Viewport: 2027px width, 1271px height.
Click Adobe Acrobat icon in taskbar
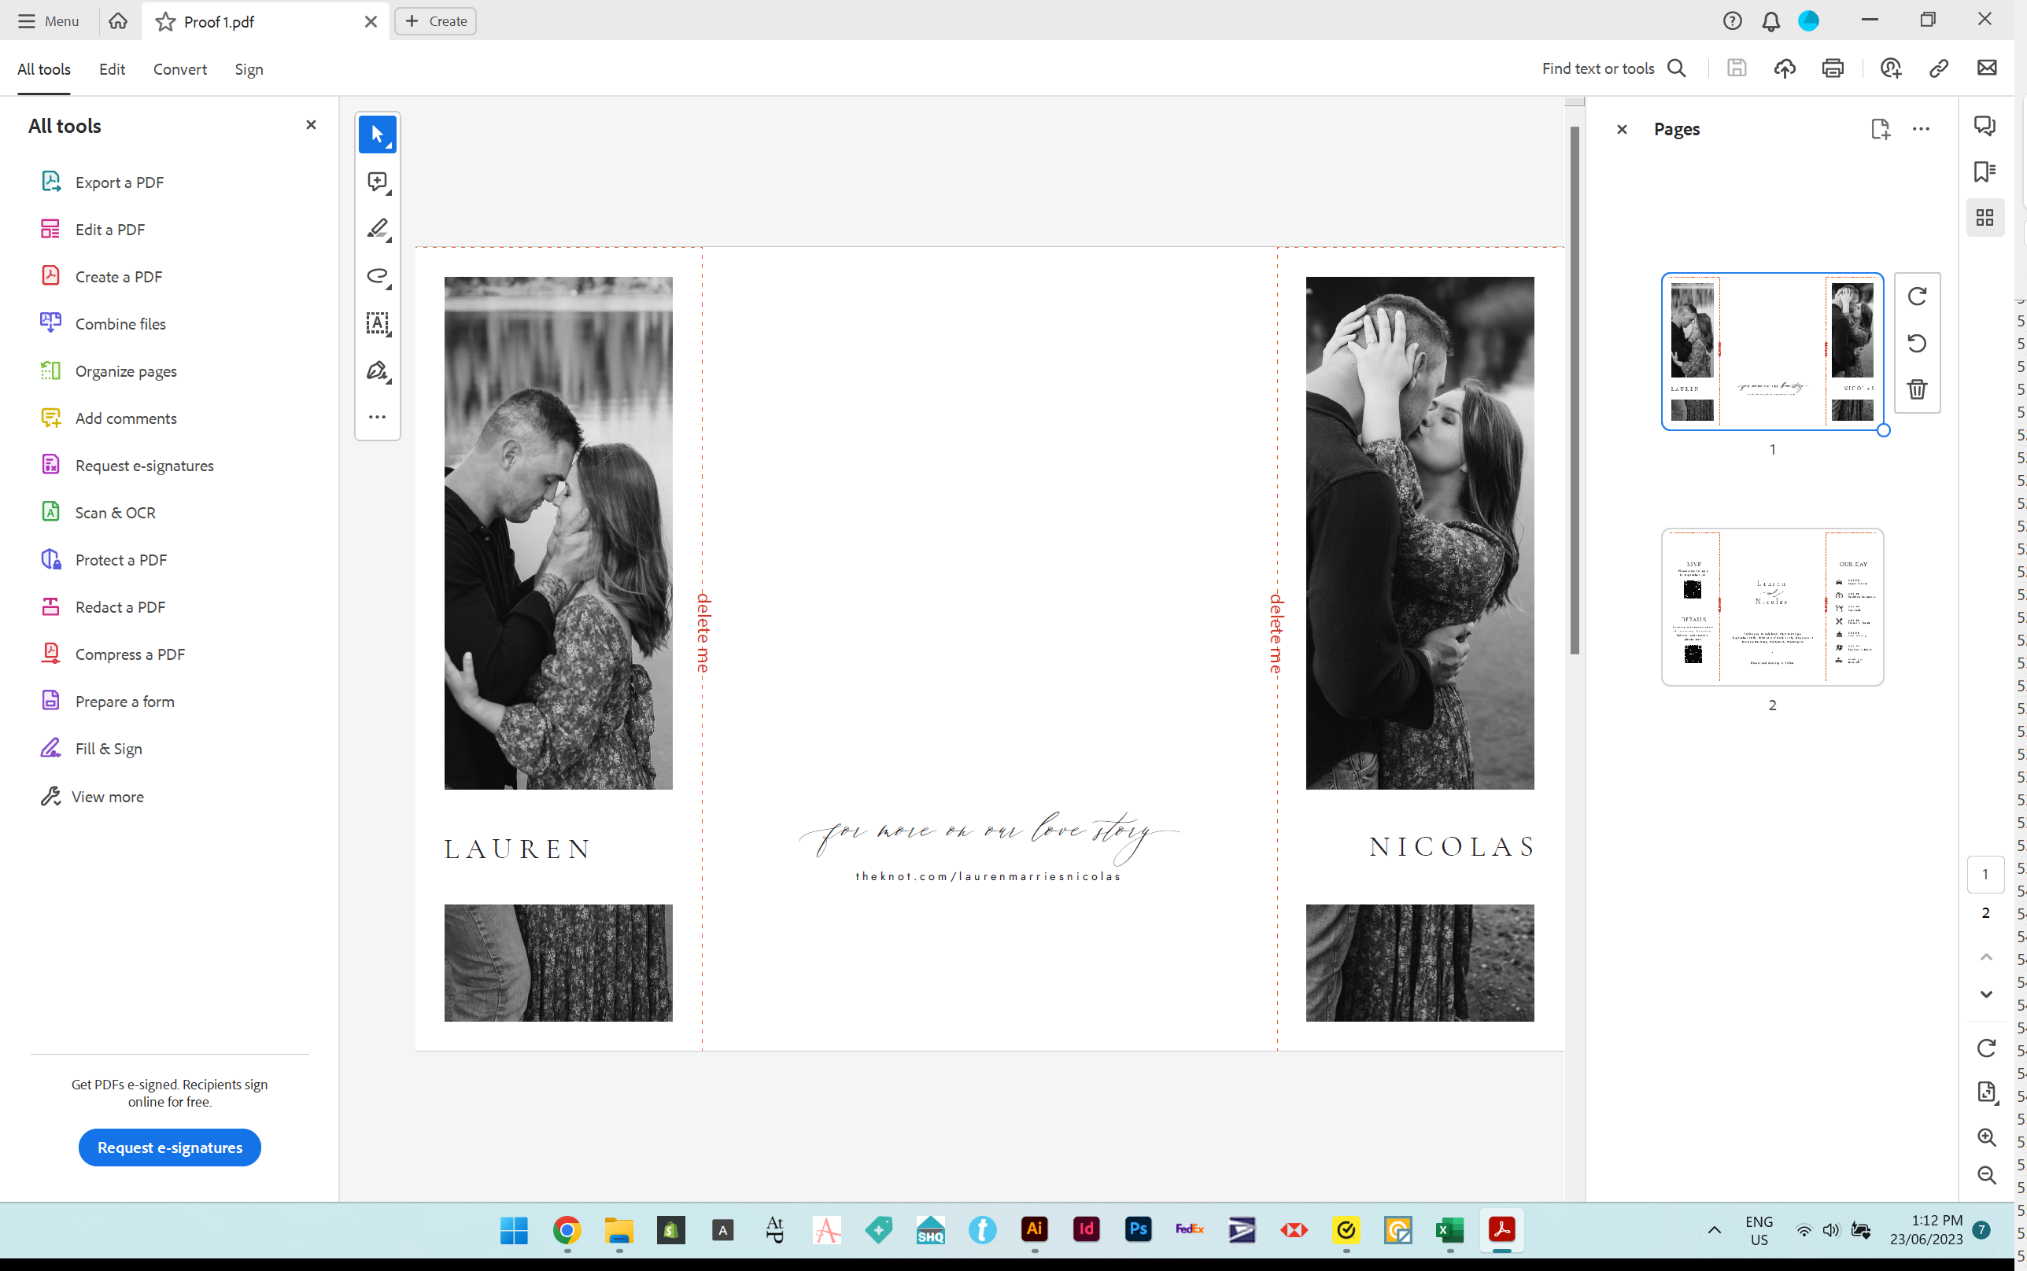point(1501,1230)
